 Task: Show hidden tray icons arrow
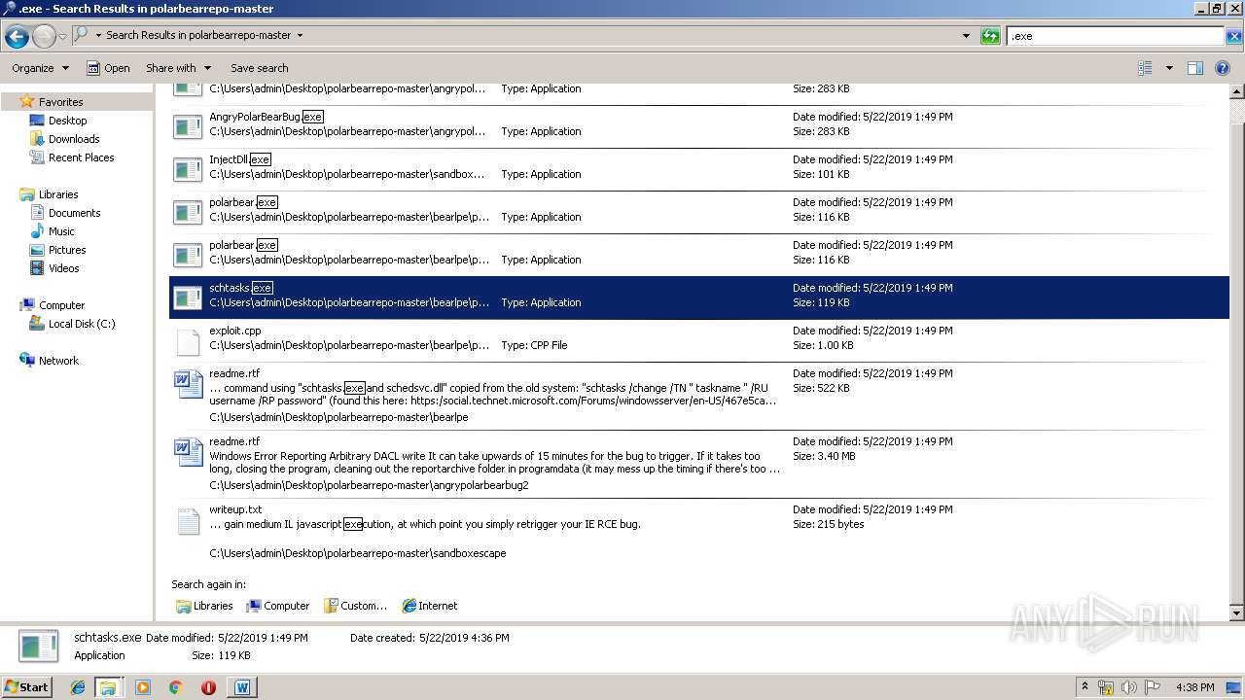click(x=1085, y=686)
